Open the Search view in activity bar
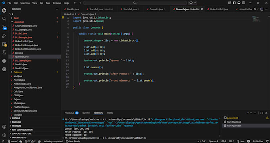 [x=4, y=19]
